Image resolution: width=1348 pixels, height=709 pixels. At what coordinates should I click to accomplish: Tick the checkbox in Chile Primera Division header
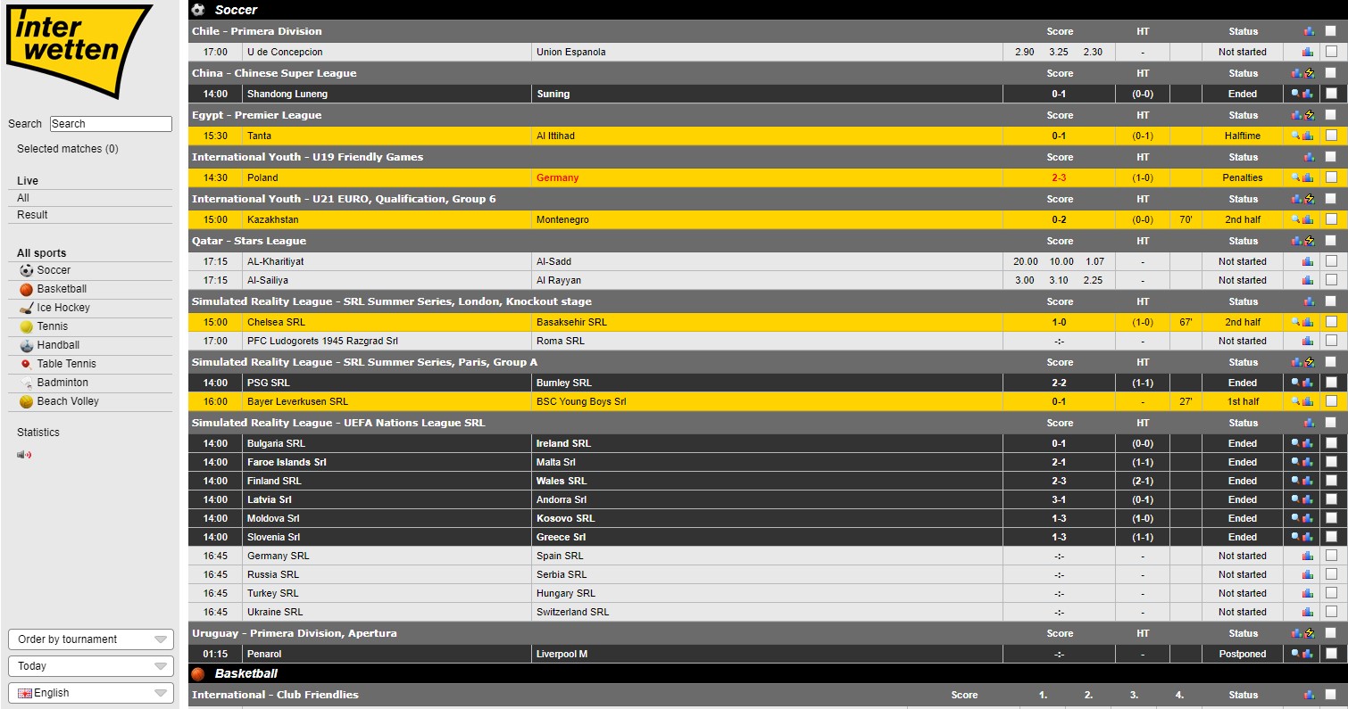[1331, 30]
